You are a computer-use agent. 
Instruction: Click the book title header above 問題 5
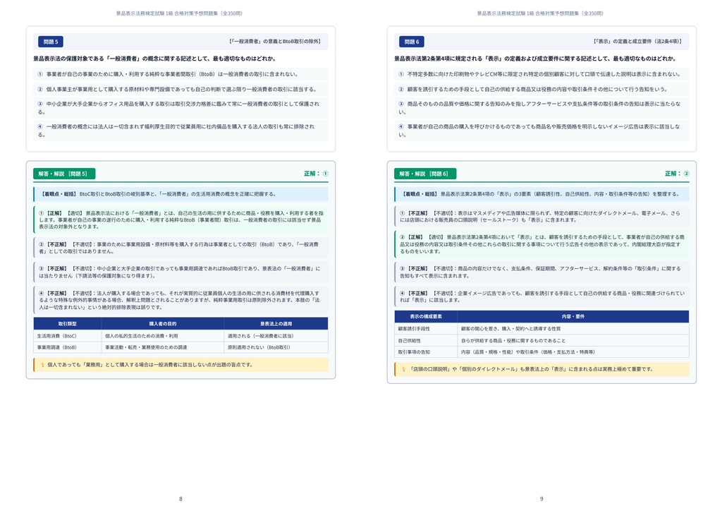(x=179, y=13)
